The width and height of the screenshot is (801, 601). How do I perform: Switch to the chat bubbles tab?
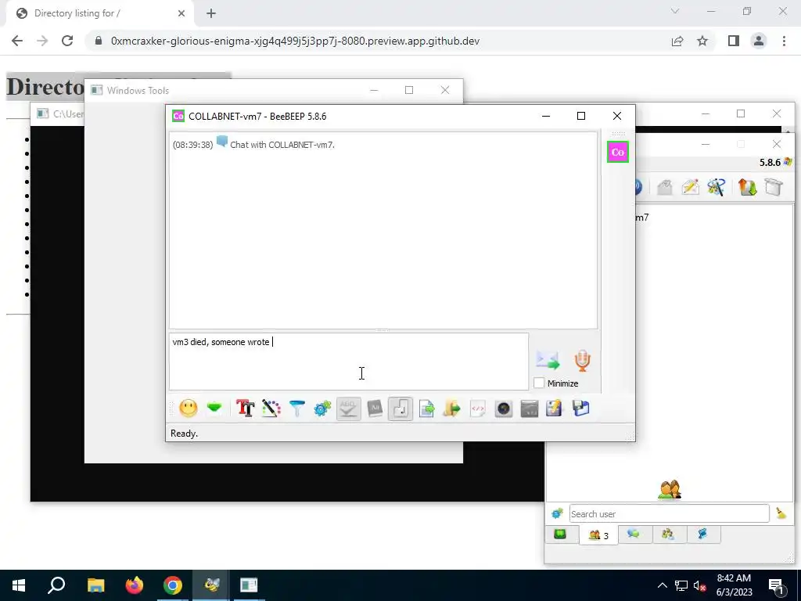(x=634, y=534)
